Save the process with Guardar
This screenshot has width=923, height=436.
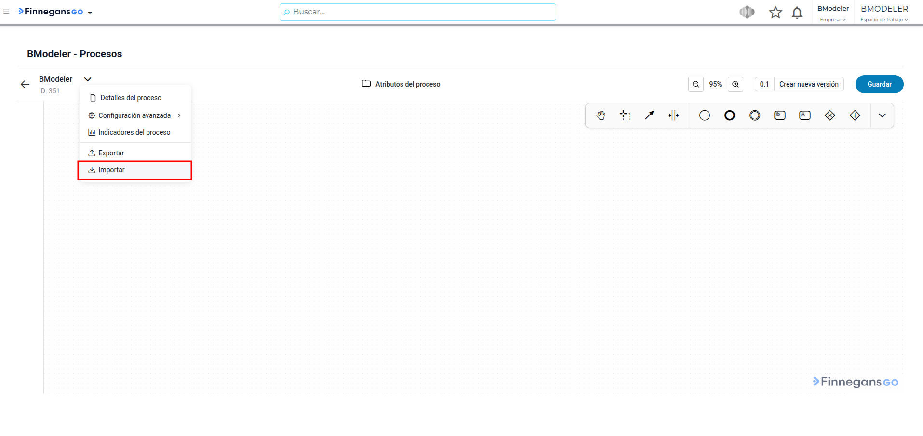tap(879, 84)
